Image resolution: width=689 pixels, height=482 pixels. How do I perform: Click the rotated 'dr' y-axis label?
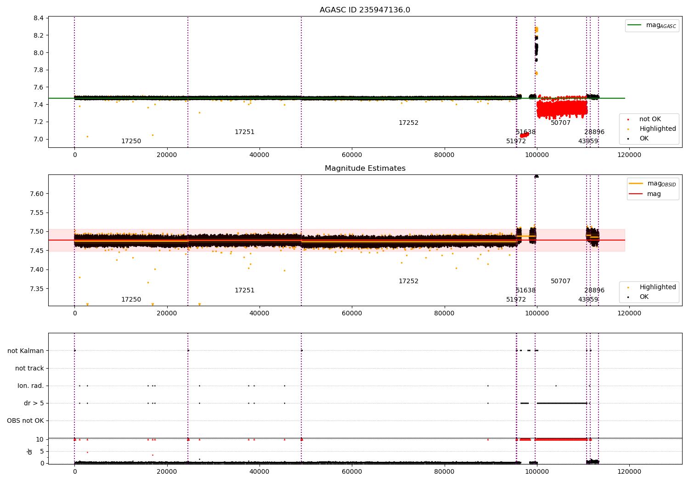pyautogui.click(x=30, y=451)
